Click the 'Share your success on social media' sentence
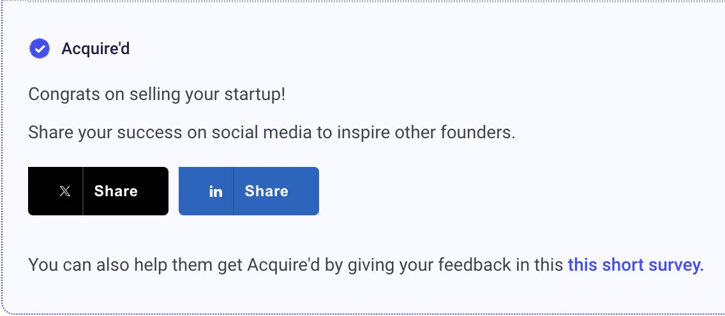 [x=271, y=133]
